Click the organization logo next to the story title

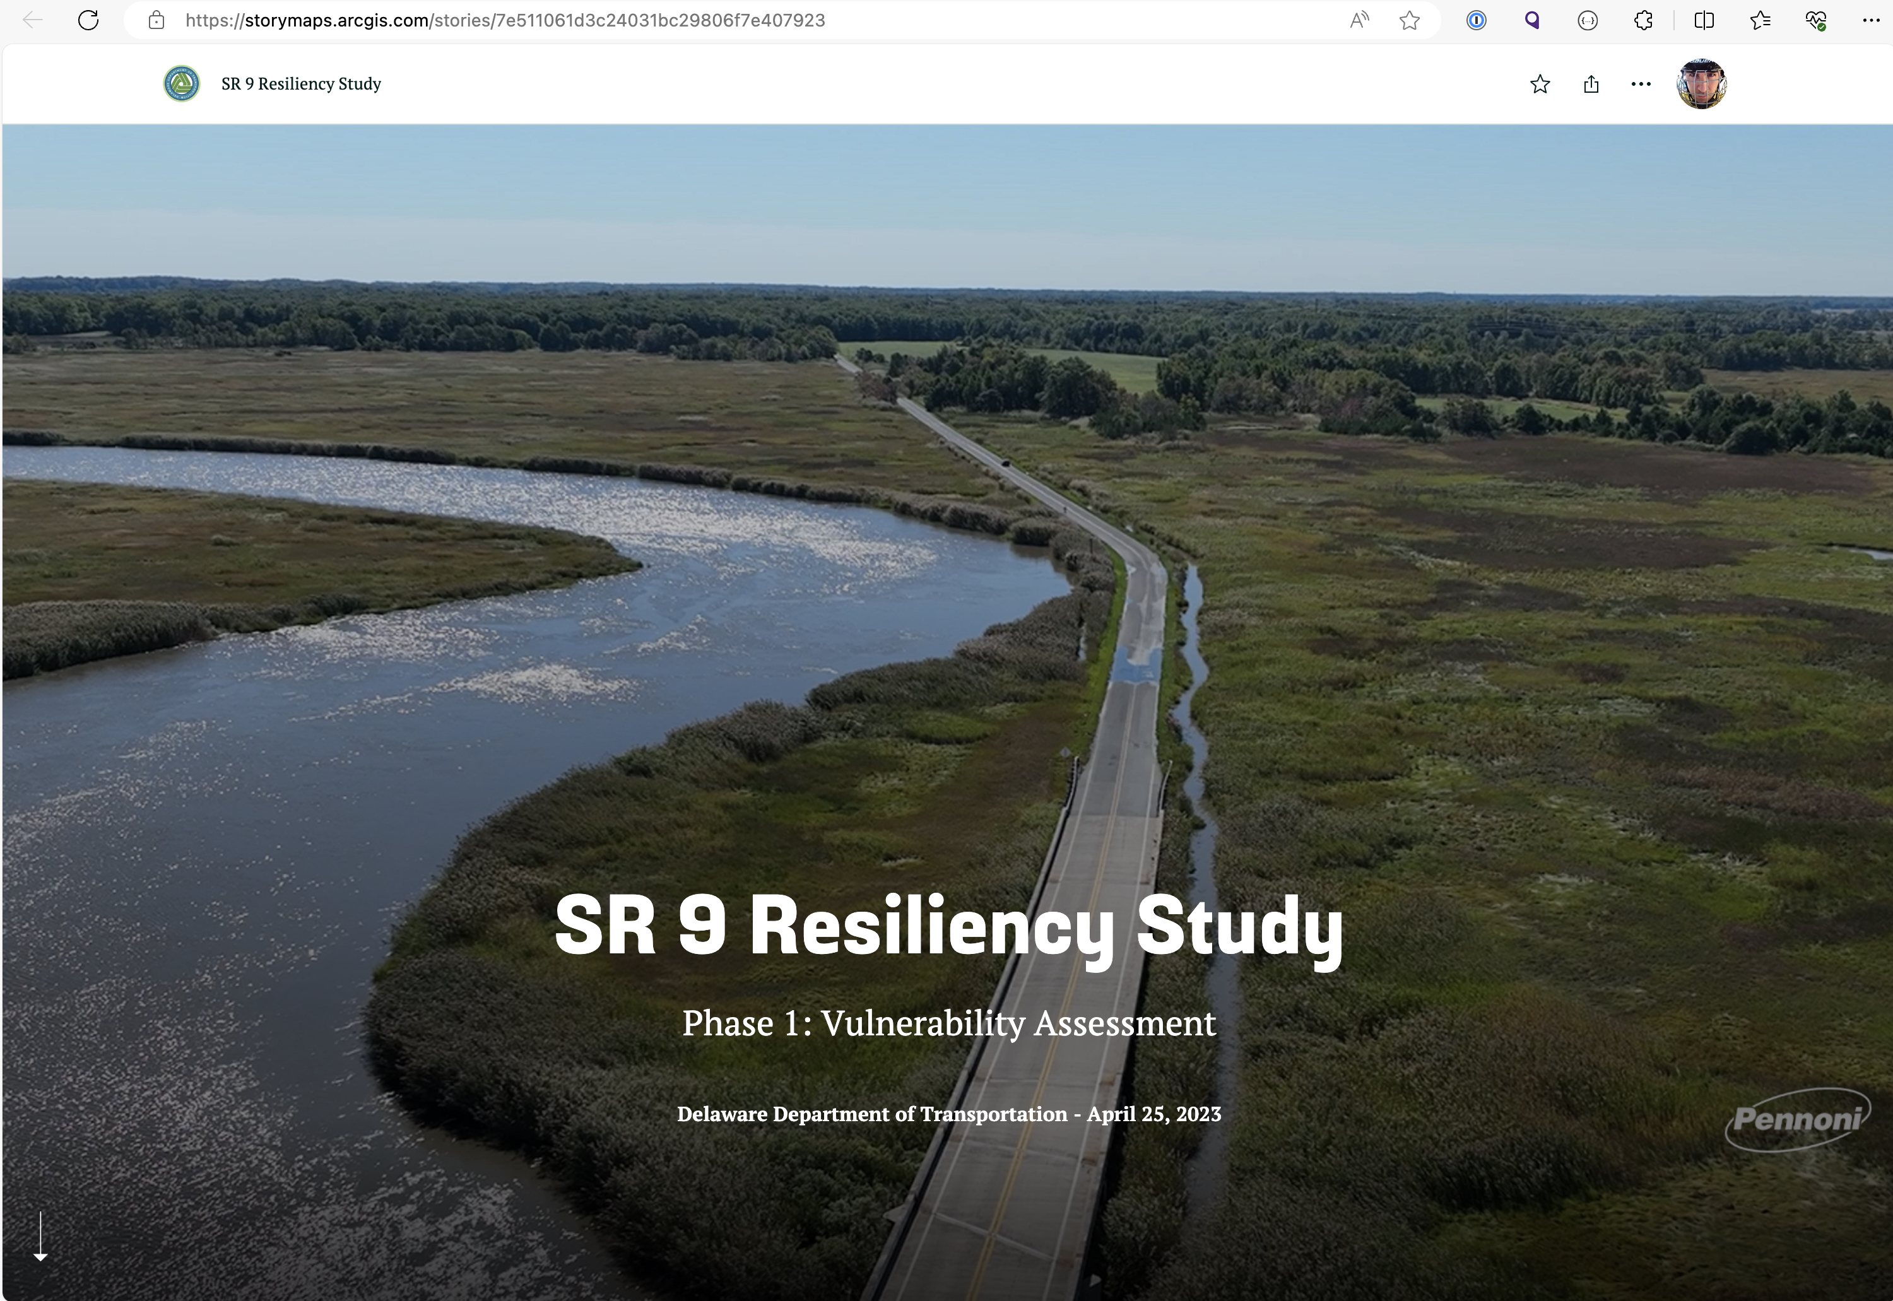(182, 82)
